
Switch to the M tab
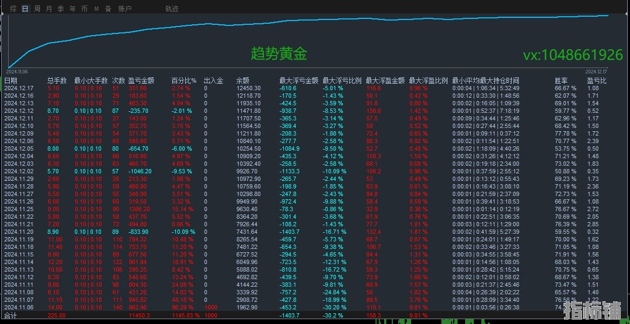(x=97, y=9)
